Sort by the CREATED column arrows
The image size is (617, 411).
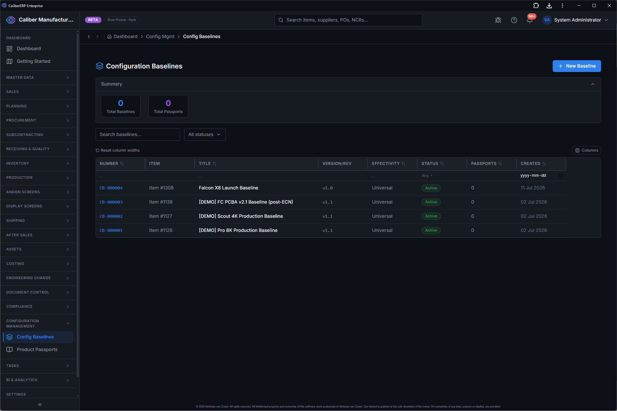point(544,164)
